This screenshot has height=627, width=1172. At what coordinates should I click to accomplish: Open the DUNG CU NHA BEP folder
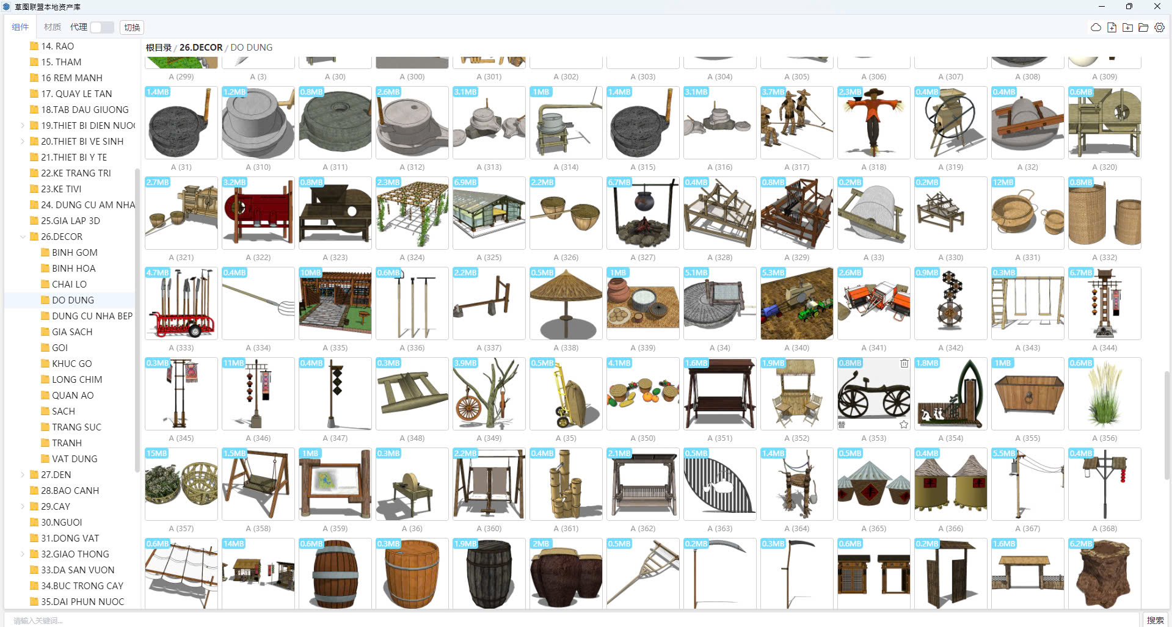tap(92, 316)
